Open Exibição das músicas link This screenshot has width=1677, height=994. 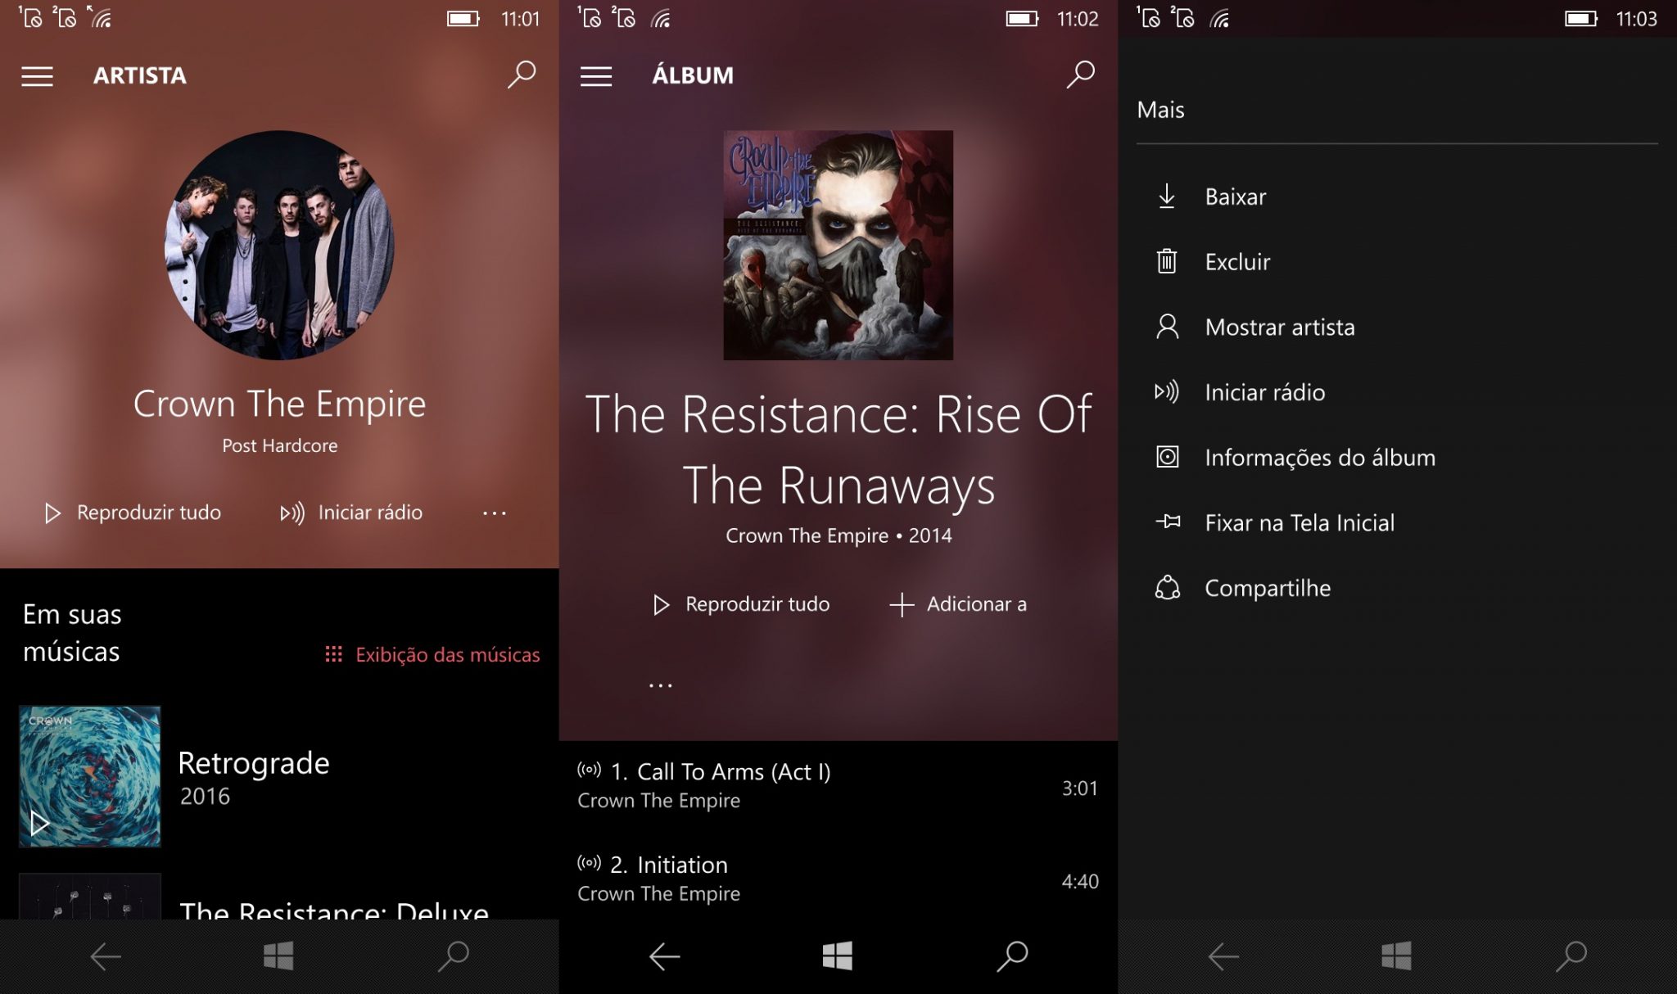pyautogui.click(x=447, y=654)
